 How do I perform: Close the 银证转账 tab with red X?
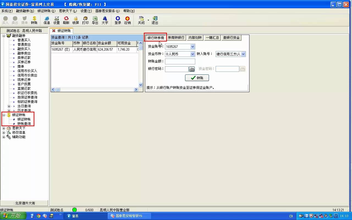(x=54, y=31)
